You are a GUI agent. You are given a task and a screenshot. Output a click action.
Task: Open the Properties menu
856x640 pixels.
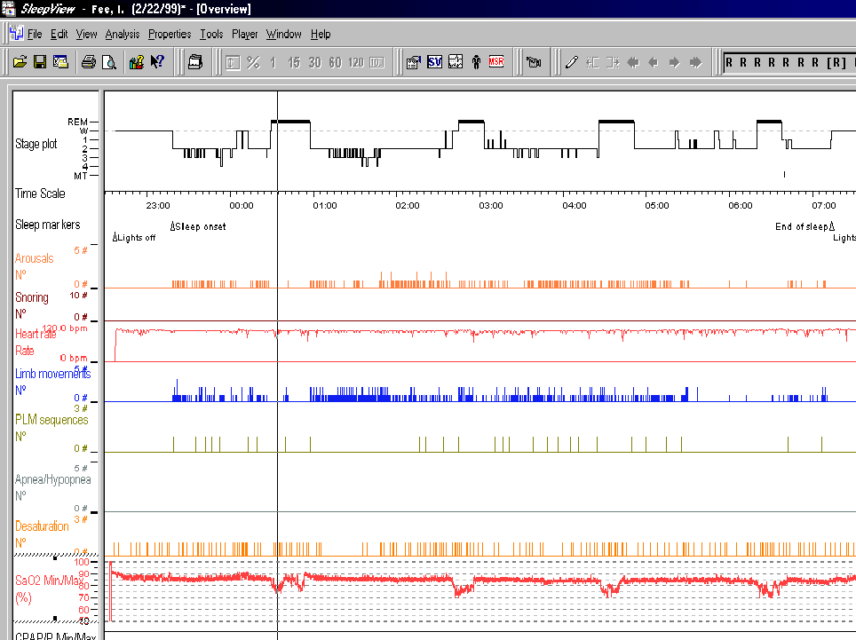point(170,35)
